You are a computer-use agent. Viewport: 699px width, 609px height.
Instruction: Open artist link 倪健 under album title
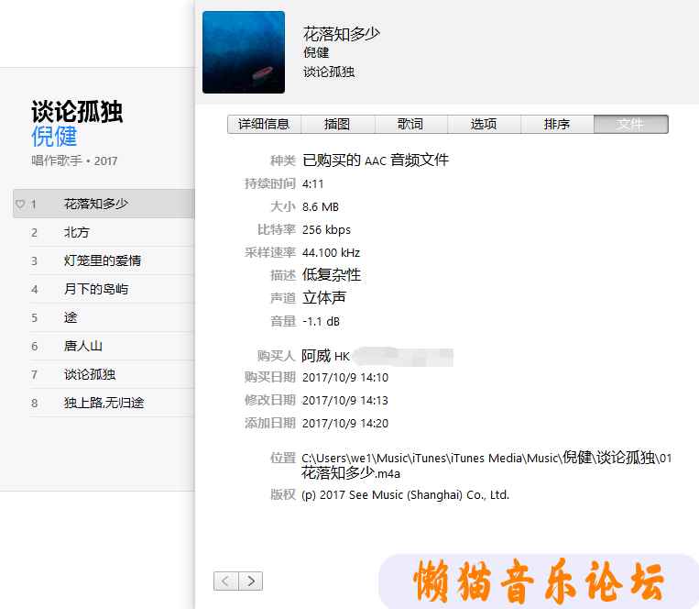(54, 137)
